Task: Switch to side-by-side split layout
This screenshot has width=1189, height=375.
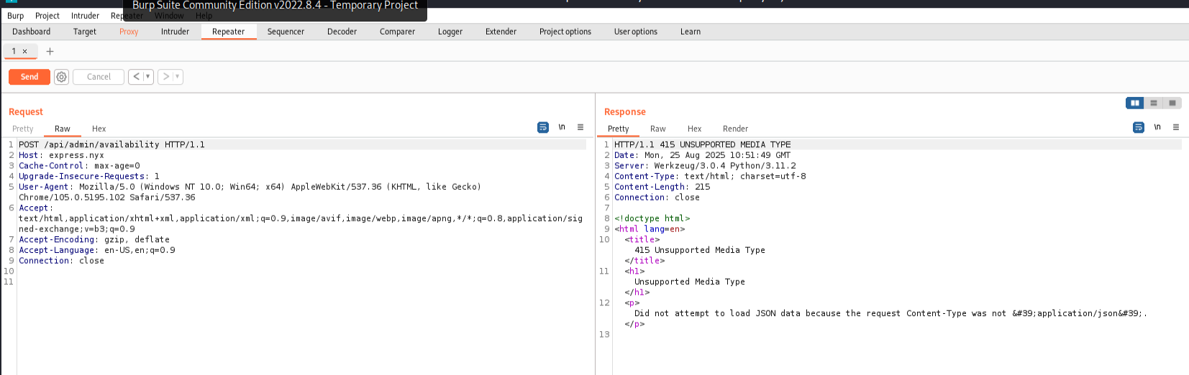Action: pyautogui.click(x=1135, y=103)
